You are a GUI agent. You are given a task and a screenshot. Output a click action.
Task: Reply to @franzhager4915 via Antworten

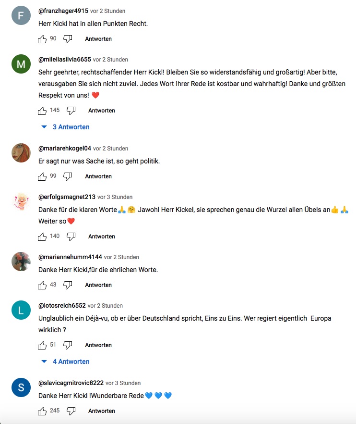(x=98, y=39)
